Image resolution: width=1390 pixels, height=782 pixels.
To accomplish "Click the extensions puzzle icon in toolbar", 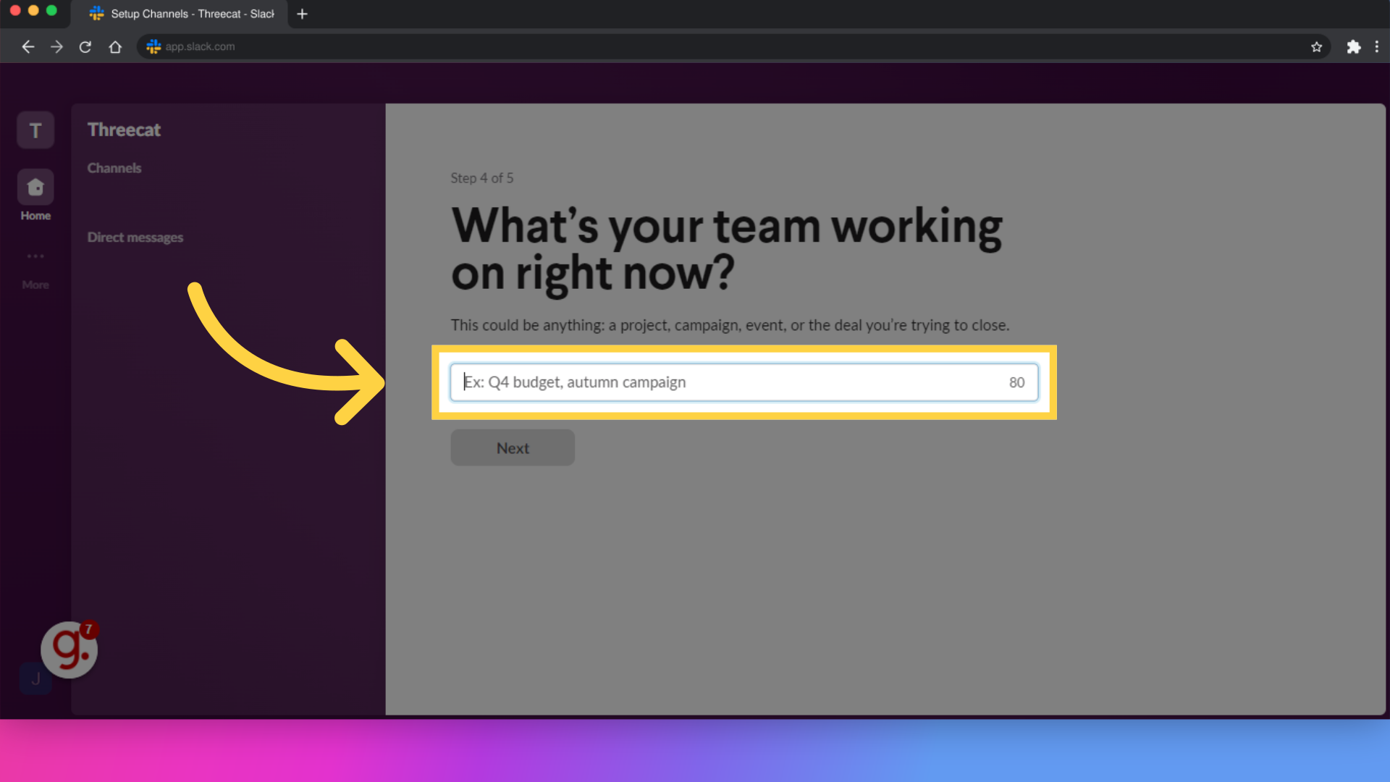I will tap(1353, 47).
